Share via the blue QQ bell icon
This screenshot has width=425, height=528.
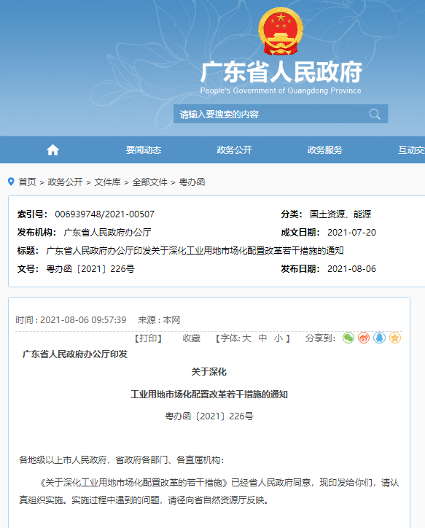(x=379, y=338)
